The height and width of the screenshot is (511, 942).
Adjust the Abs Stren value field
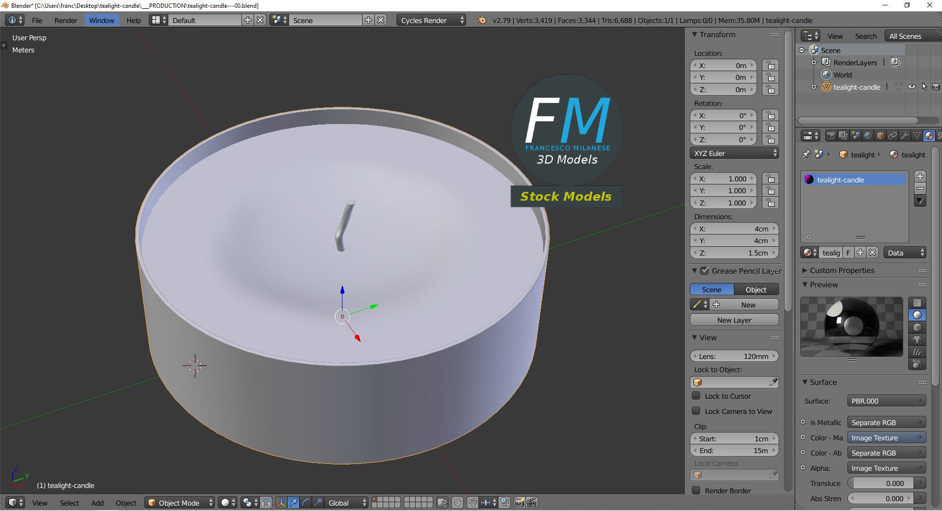point(881,498)
